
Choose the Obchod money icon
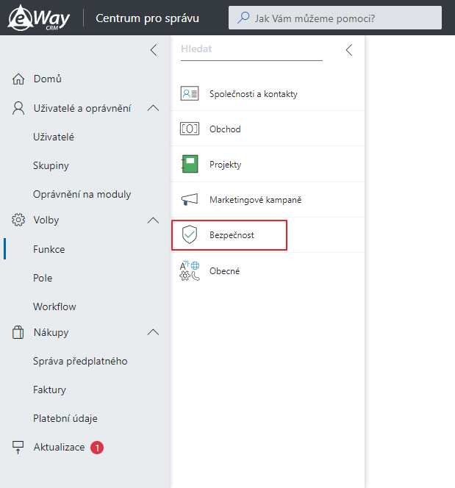point(190,129)
